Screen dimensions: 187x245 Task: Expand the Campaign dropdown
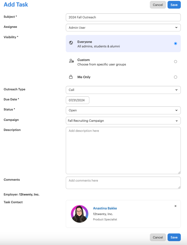123,121
